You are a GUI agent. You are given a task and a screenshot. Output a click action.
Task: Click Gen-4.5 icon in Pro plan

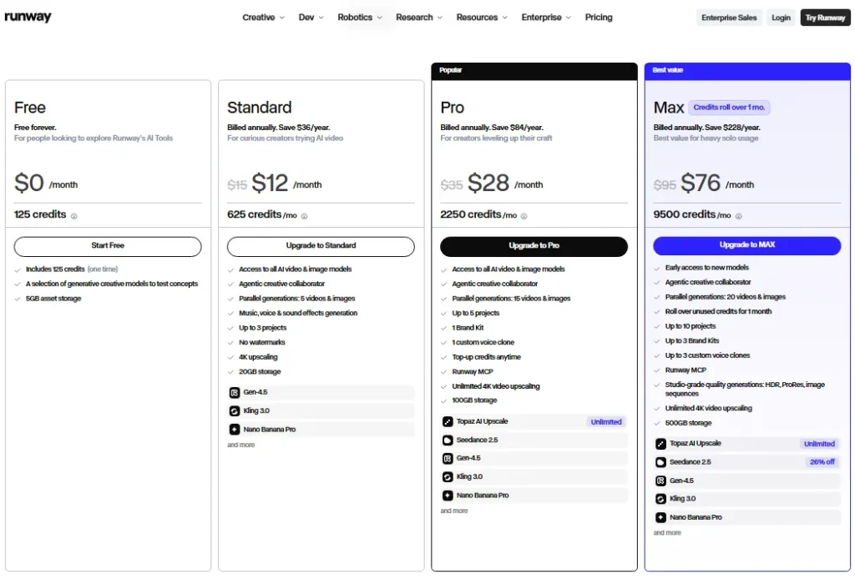[x=448, y=459]
